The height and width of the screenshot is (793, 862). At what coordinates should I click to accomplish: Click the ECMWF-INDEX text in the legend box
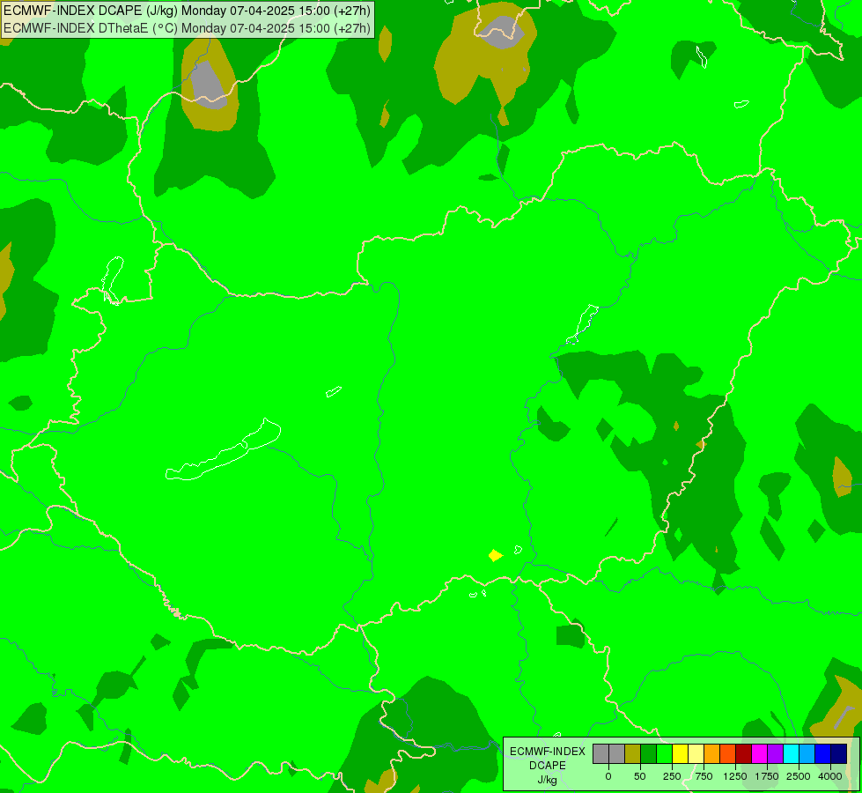tap(548, 752)
